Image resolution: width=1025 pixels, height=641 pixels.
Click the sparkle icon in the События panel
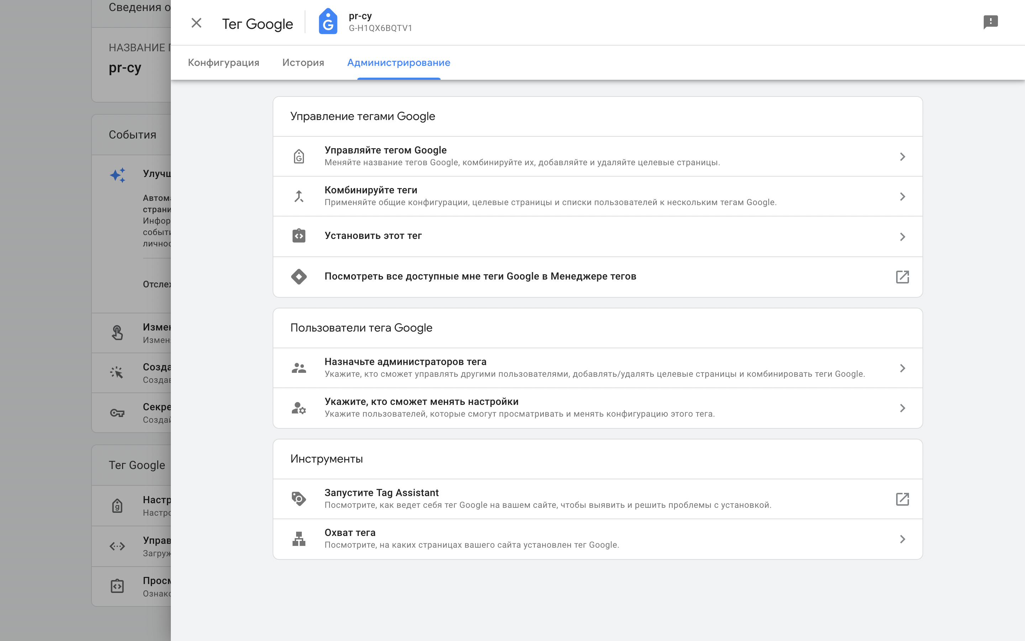point(118,175)
